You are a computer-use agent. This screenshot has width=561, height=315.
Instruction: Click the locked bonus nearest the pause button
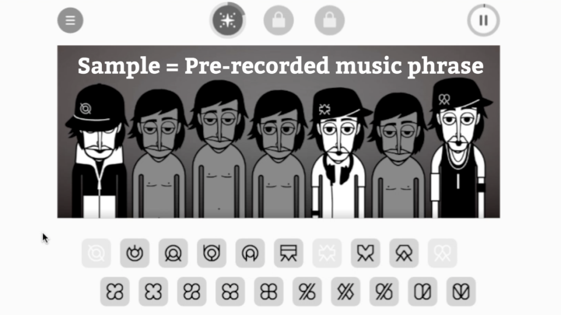point(329,20)
